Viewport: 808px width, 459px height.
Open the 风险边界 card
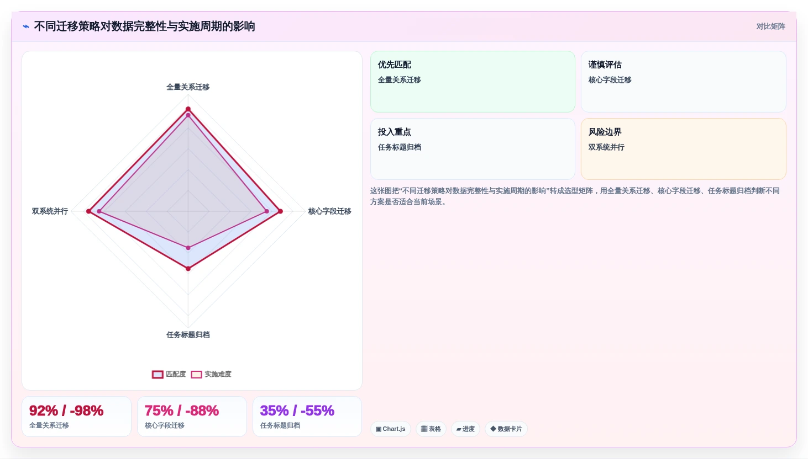point(683,149)
